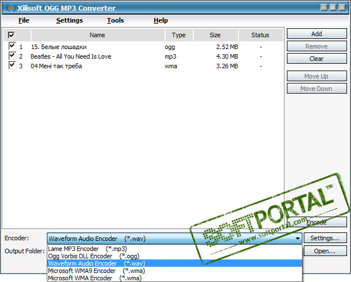Image resolution: width=351 pixels, height=282 pixels.
Task: Choose Microsoft WMA9 Encoder (*.wma) option
Action: click(175, 271)
